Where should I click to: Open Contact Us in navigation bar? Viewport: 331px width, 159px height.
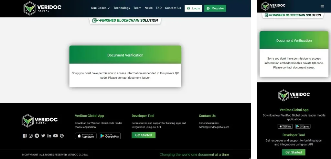(x=173, y=8)
